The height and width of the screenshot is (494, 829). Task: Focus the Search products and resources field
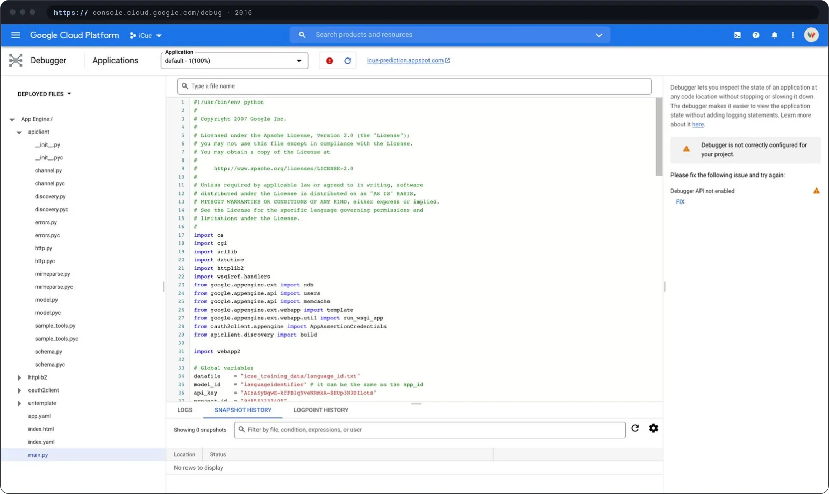pos(451,35)
